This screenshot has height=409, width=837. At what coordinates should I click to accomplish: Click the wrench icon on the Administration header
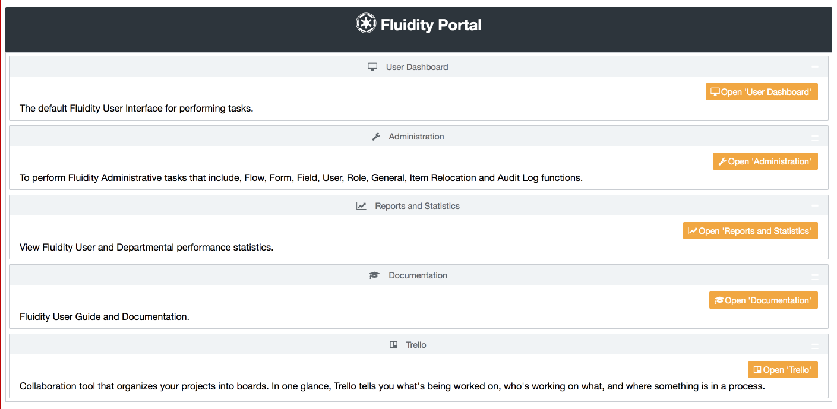point(376,136)
